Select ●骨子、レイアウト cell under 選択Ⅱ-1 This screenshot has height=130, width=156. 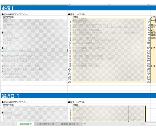pyautogui.click(x=76, y=102)
